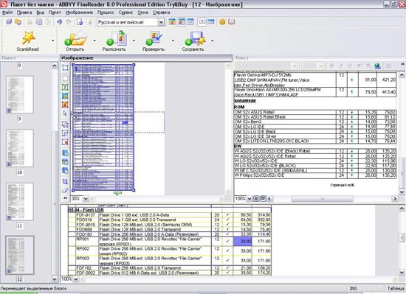Select page 11 thumbnail in batch panel
The height and width of the screenshot is (294, 406).
[x=20, y=201]
